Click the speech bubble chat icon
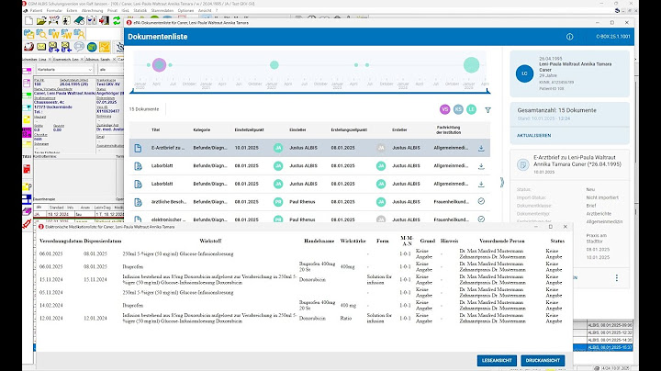The height and width of the screenshot is (371, 661). pos(79,47)
